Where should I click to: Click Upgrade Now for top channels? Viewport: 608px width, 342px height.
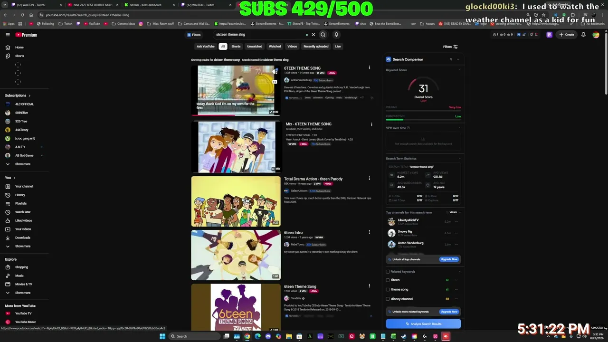click(x=449, y=259)
